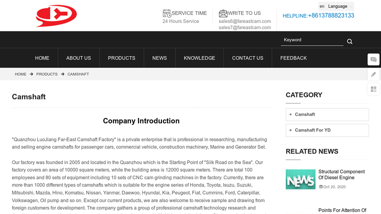Click the Service Time calendar icon
The image size is (381, 214).
click(167, 13)
